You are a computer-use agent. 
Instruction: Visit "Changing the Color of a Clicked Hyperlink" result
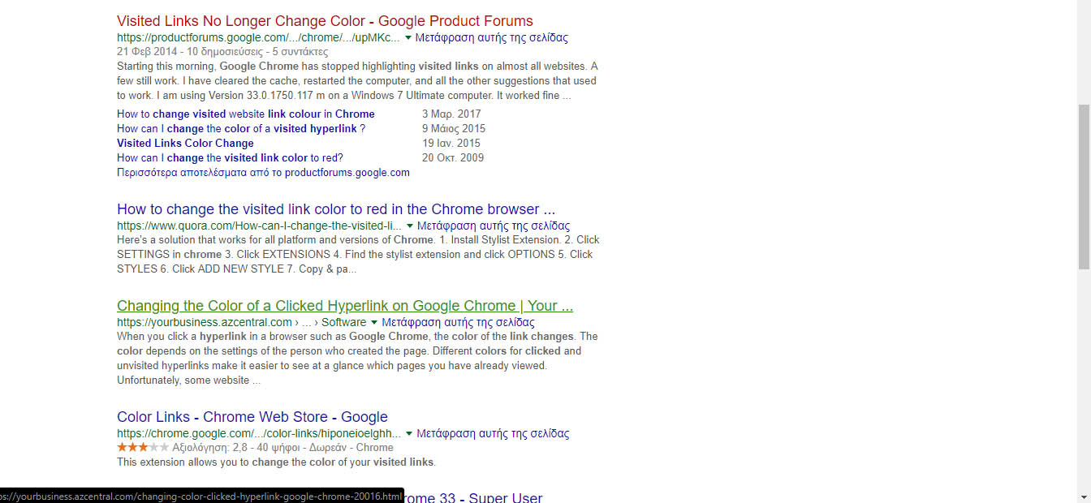pos(344,306)
